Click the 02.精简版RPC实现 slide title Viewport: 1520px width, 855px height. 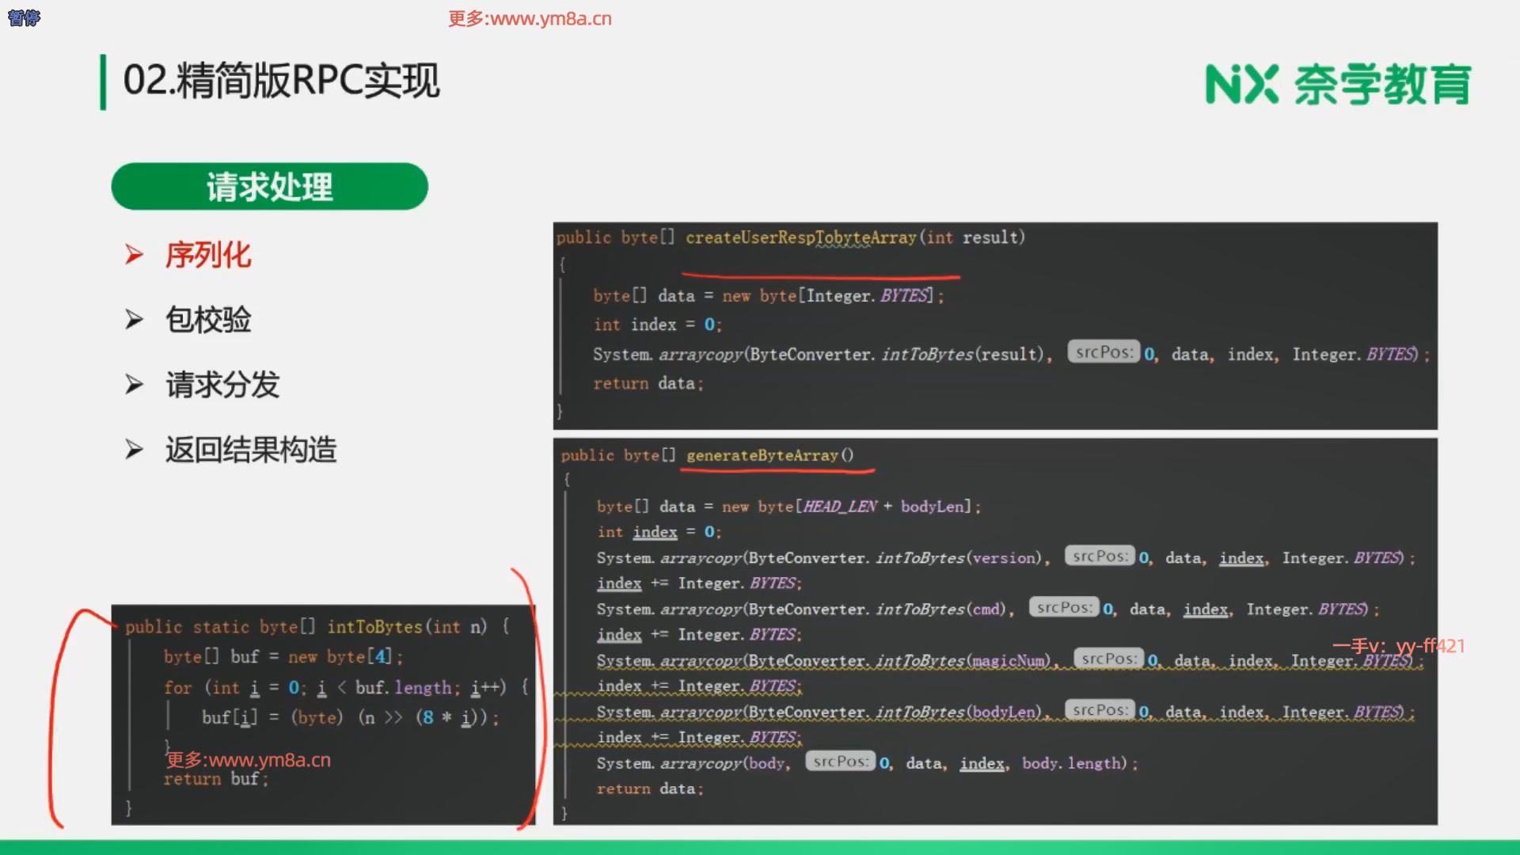tap(281, 81)
